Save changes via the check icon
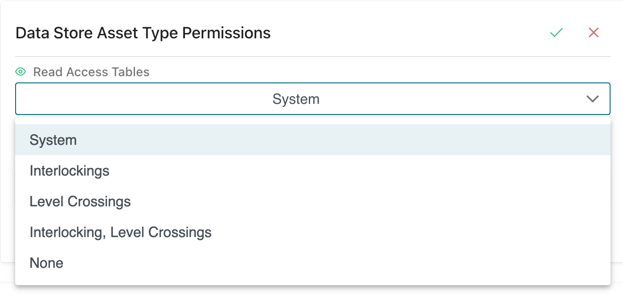623x295 pixels. [x=556, y=33]
